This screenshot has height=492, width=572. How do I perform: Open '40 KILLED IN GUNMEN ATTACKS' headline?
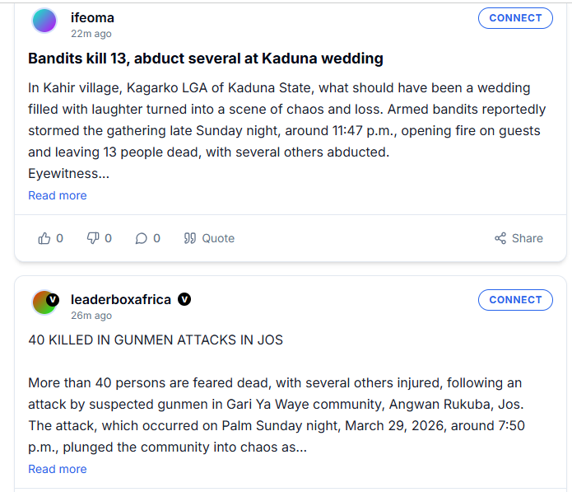coord(156,340)
